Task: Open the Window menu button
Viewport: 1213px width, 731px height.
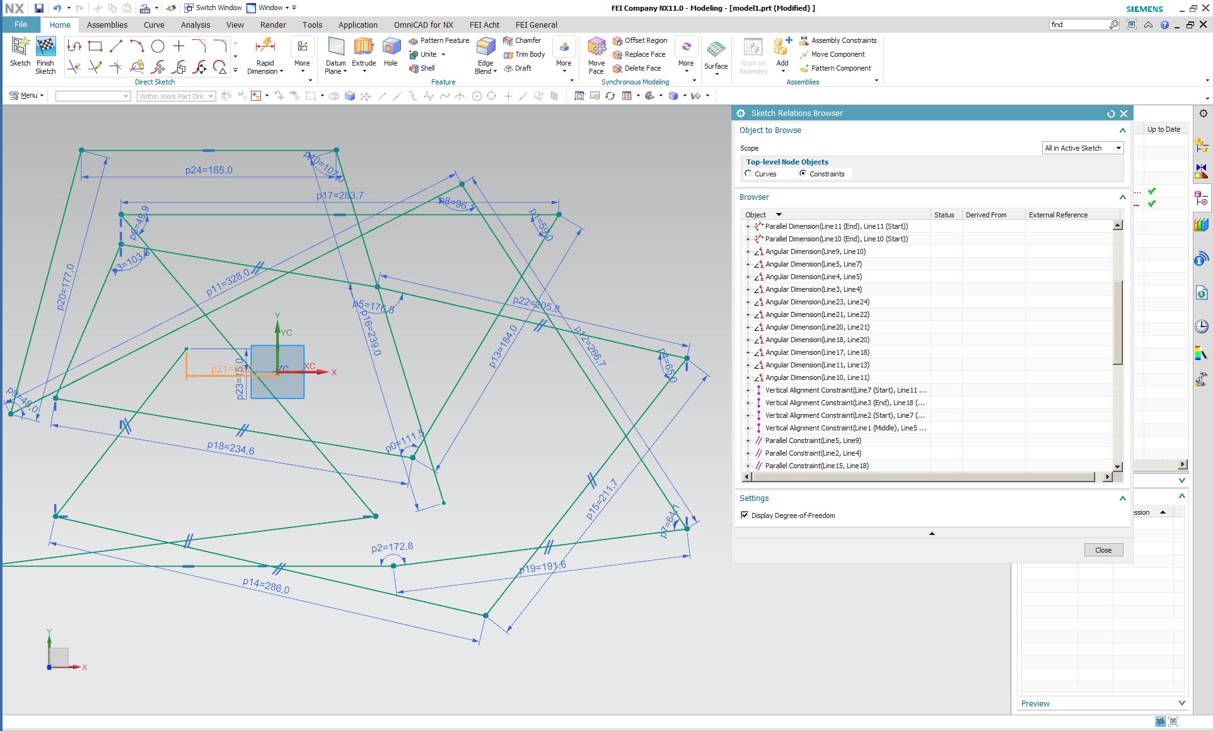Action: pyautogui.click(x=269, y=8)
